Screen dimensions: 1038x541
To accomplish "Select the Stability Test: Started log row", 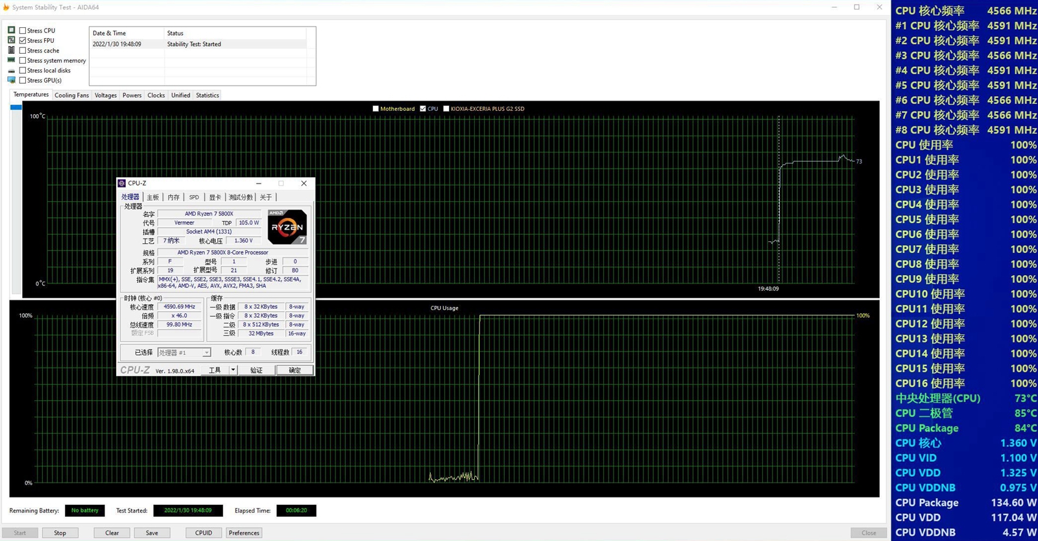I will point(197,44).
